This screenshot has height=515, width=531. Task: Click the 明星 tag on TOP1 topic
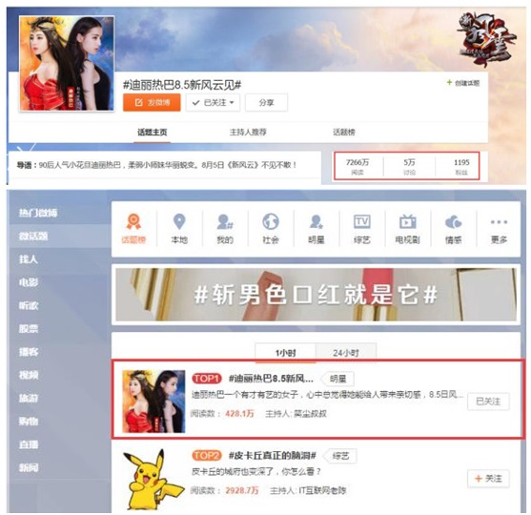[x=338, y=379]
